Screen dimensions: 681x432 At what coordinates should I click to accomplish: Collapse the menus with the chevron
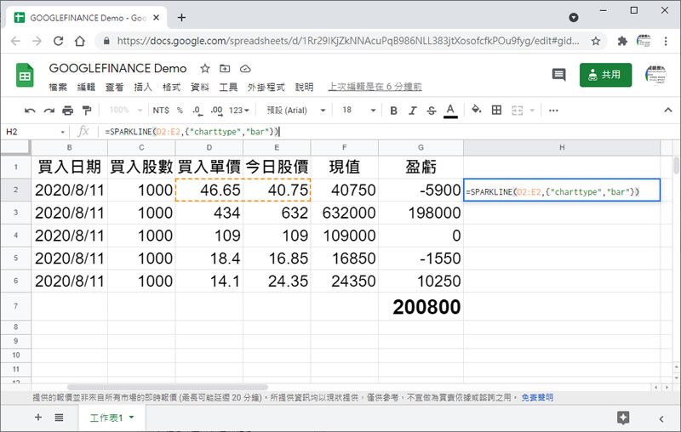point(668,111)
